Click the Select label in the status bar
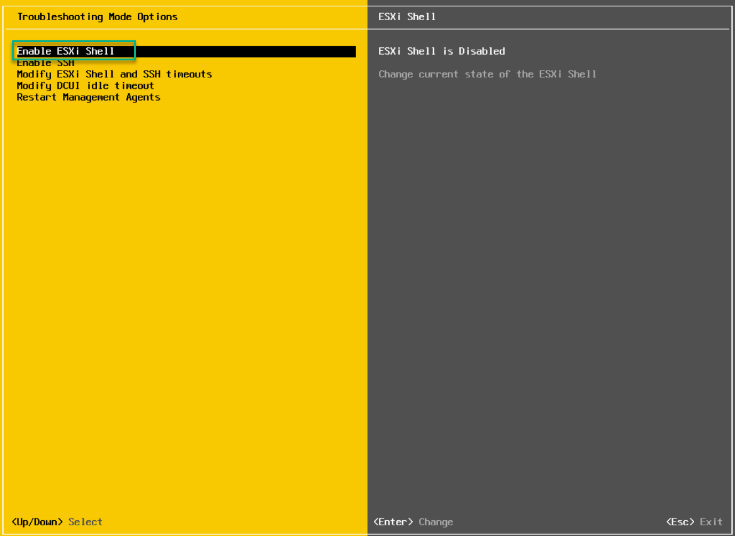Screen dimensions: 735x536 point(85,522)
